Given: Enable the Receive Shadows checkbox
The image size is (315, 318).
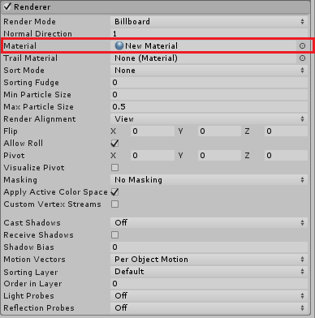Looking at the screenshot, I should coord(114,235).
